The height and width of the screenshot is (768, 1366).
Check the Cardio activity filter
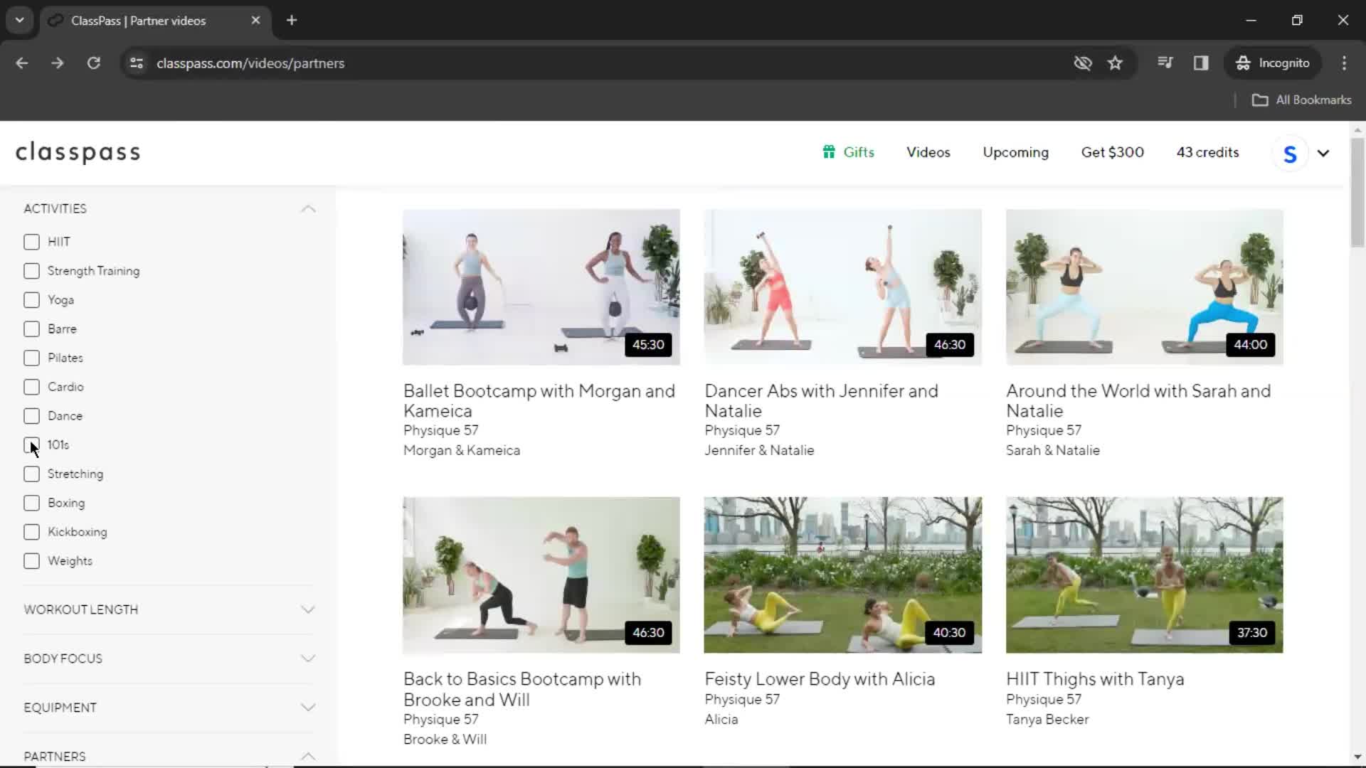point(31,387)
